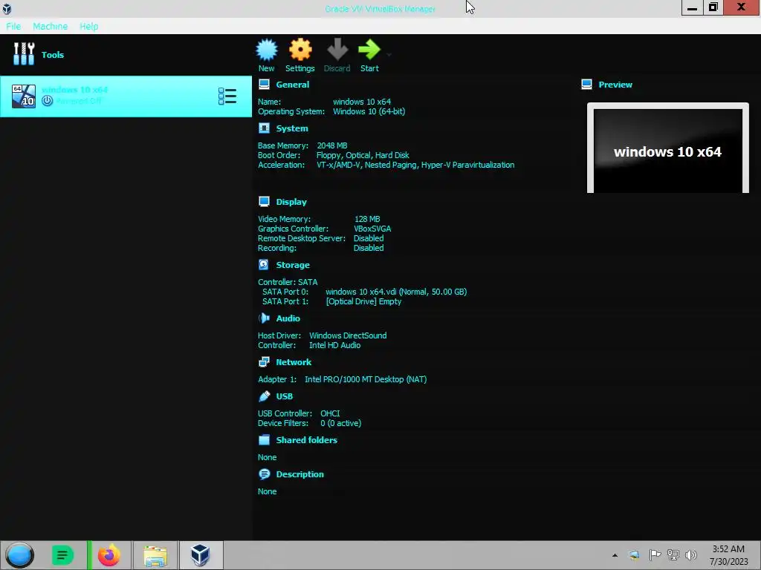Click the Windows 10 (64-bit) operating system value
This screenshot has height=570, width=761.
click(x=369, y=111)
